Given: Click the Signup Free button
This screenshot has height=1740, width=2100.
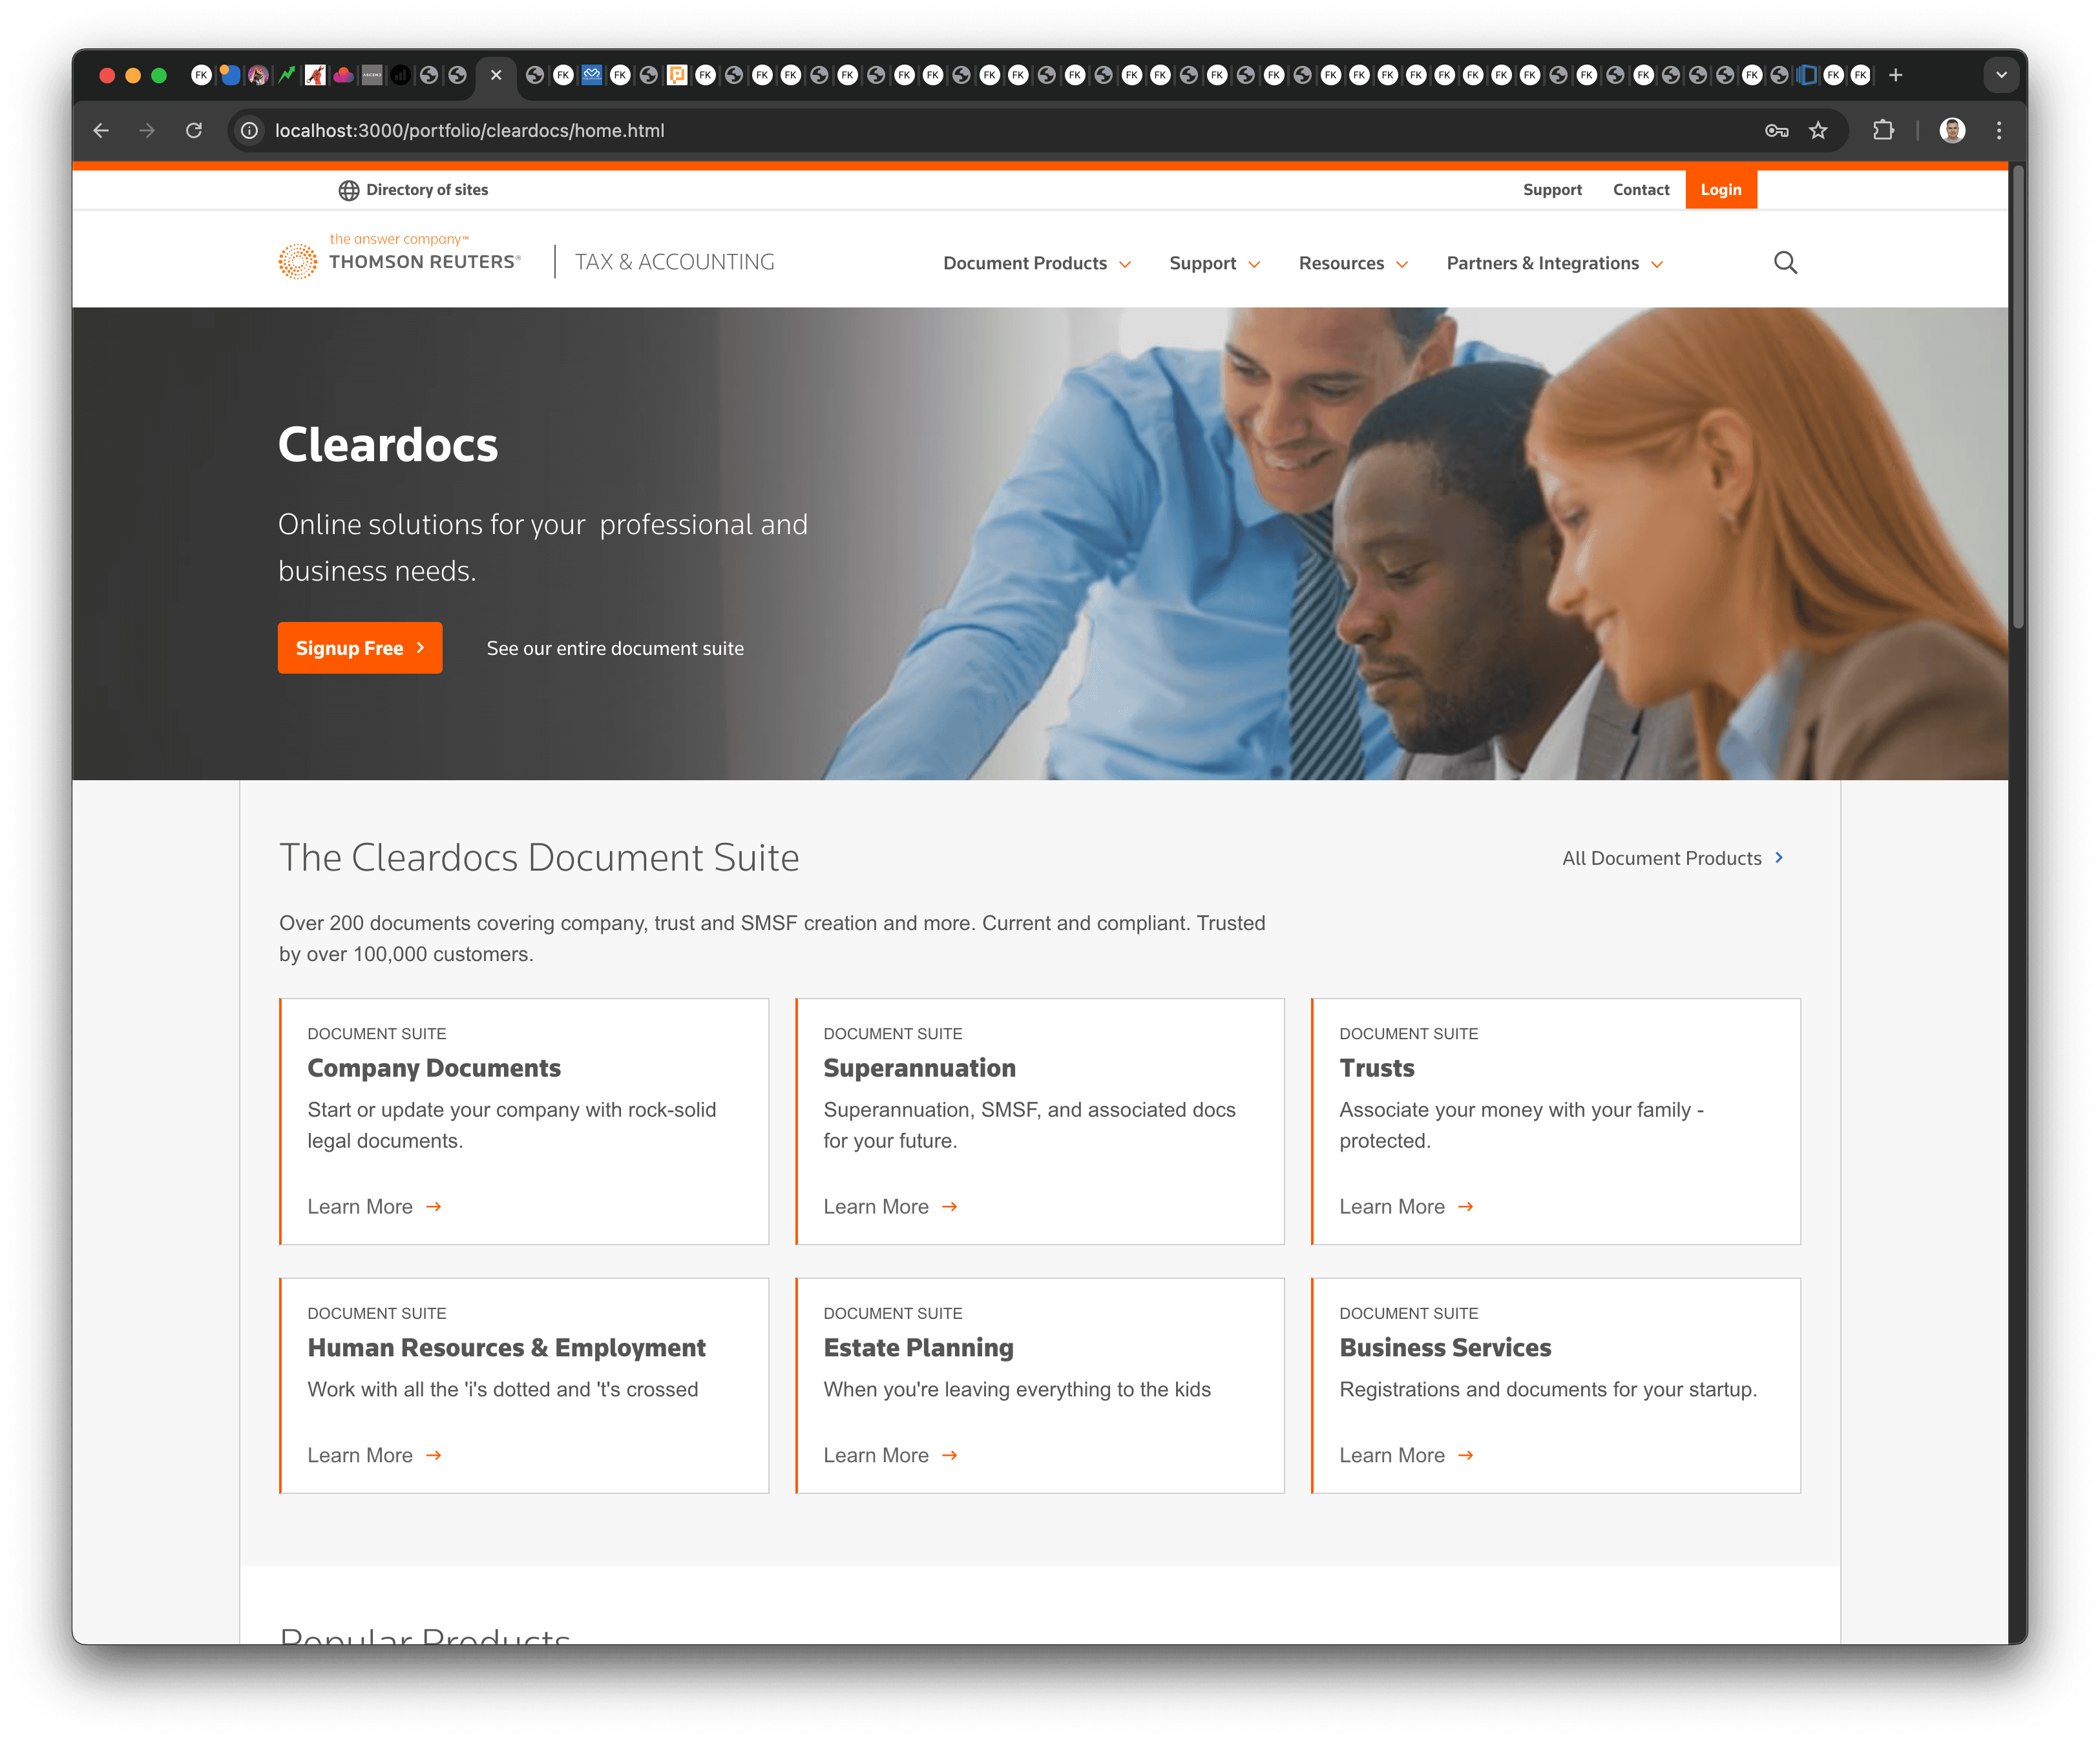Looking at the screenshot, I should tap(360, 648).
